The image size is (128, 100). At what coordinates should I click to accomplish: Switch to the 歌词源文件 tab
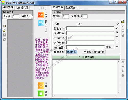pyautogui.click(x=72, y=8)
